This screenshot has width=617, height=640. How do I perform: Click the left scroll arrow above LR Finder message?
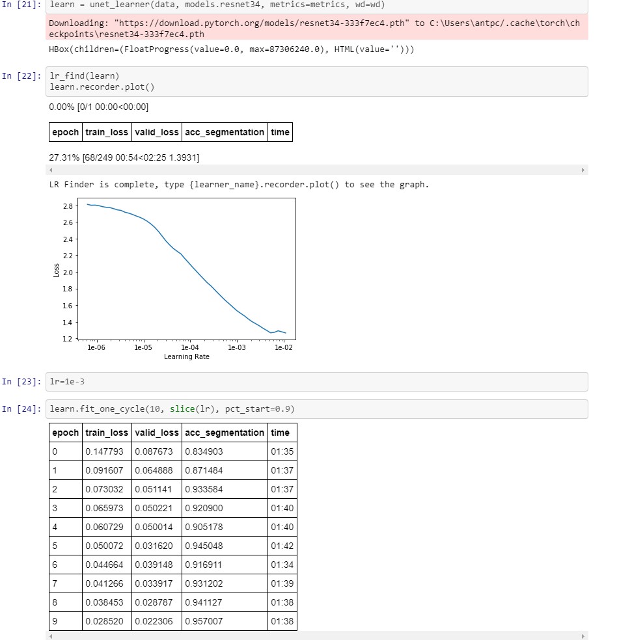click(x=51, y=170)
